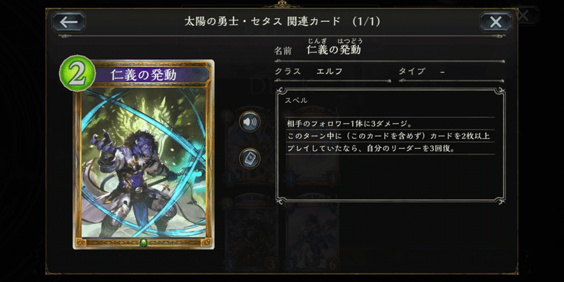Tap the card name 仁義の発動 beside 名前
Viewport: 564px width, 282px height.
333,50
